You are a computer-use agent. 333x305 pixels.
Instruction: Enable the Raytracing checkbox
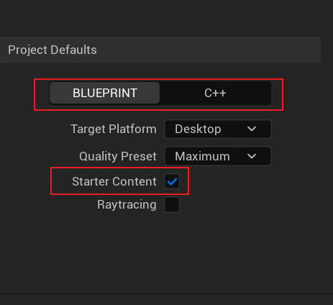[x=172, y=204]
